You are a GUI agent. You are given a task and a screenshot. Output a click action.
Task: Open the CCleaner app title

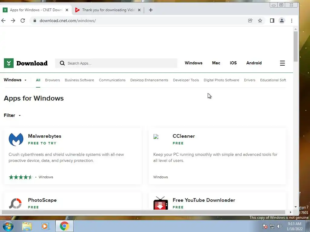[x=184, y=136]
